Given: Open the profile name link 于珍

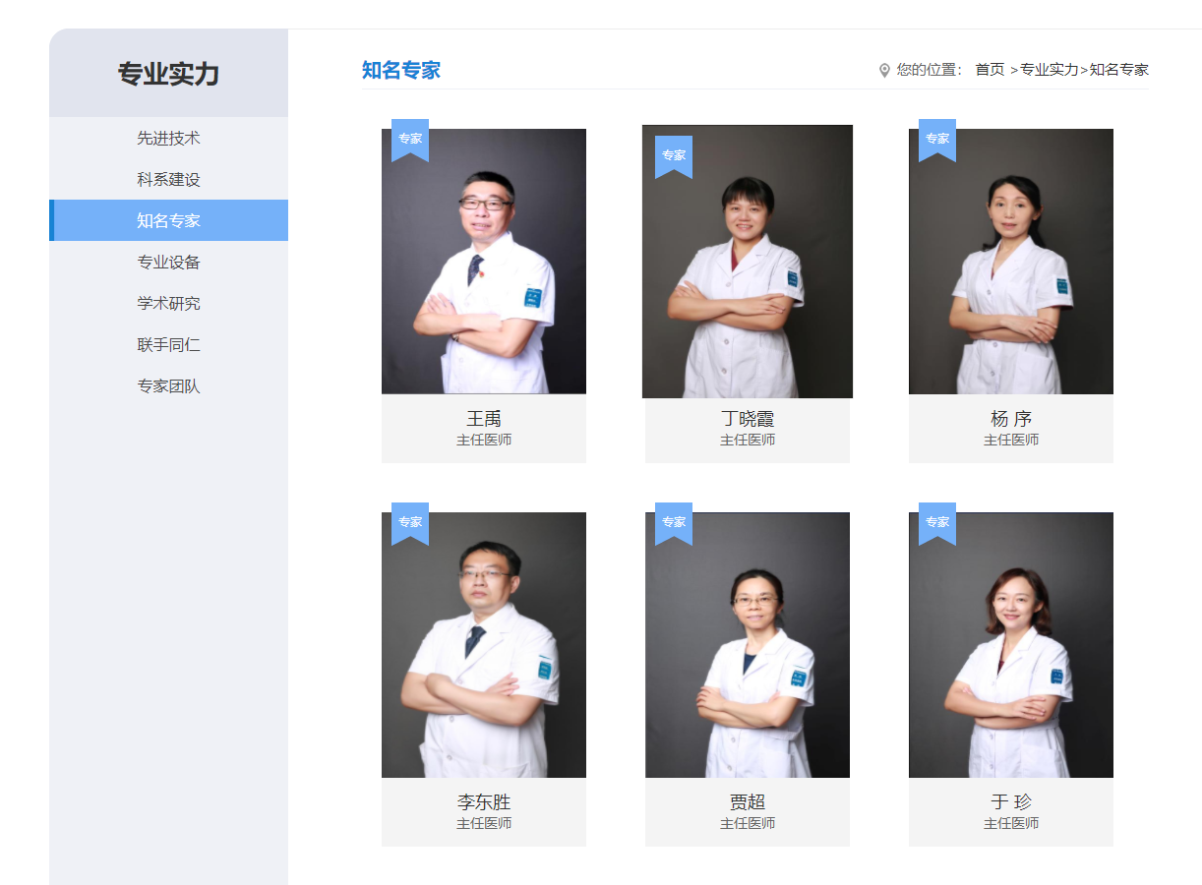Looking at the screenshot, I should 1011,802.
